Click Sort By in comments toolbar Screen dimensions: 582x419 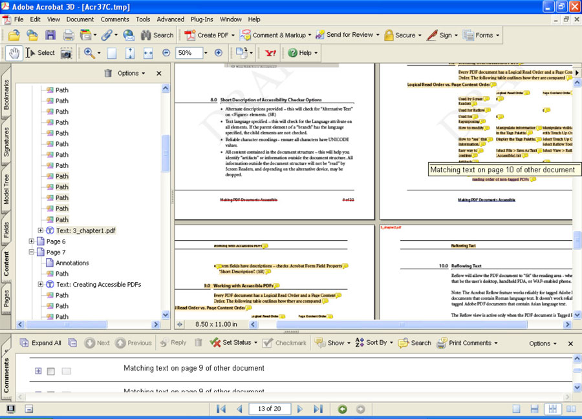pyautogui.click(x=374, y=343)
